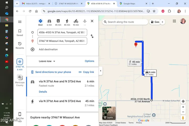189x126 pixels.
Task: Click Get the app in sidebar
Action: (20, 117)
